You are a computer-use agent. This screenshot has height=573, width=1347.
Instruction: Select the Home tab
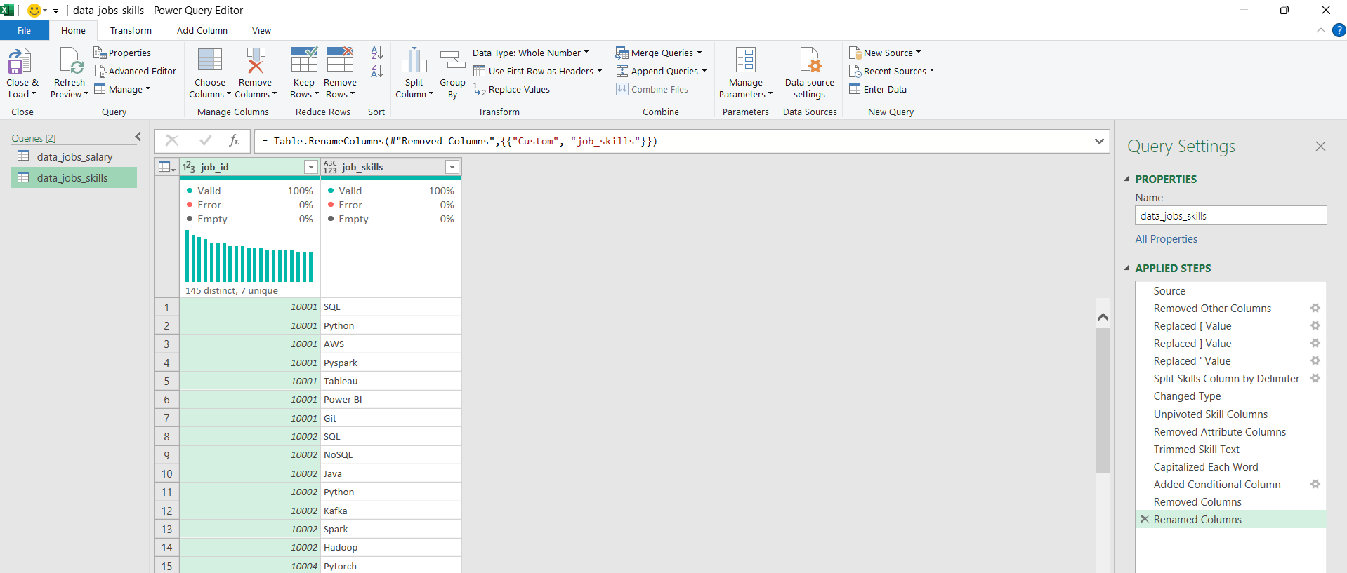[x=73, y=30]
